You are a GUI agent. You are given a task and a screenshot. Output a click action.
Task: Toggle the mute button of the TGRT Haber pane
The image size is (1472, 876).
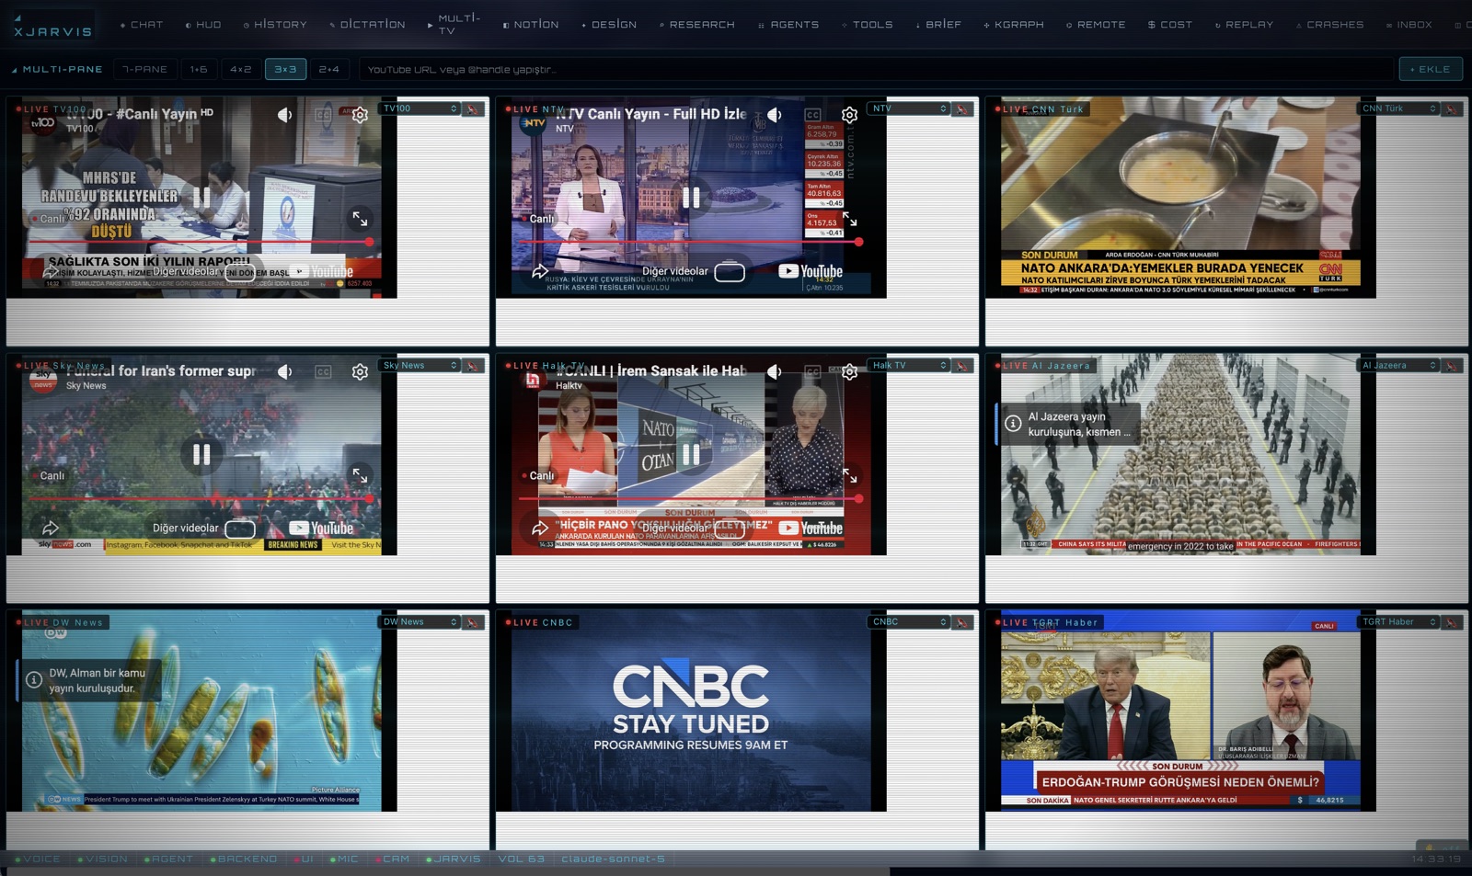point(1452,621)
